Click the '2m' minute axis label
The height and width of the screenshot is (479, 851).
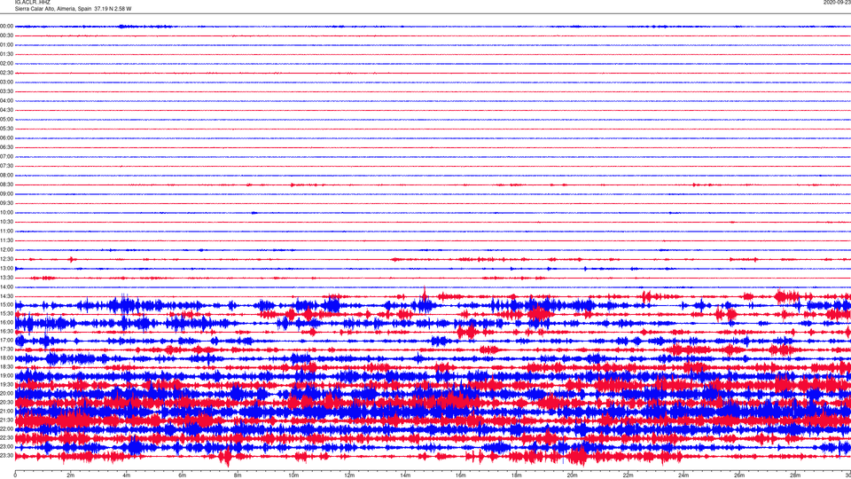pyautogui.click(x=71, y=475)
